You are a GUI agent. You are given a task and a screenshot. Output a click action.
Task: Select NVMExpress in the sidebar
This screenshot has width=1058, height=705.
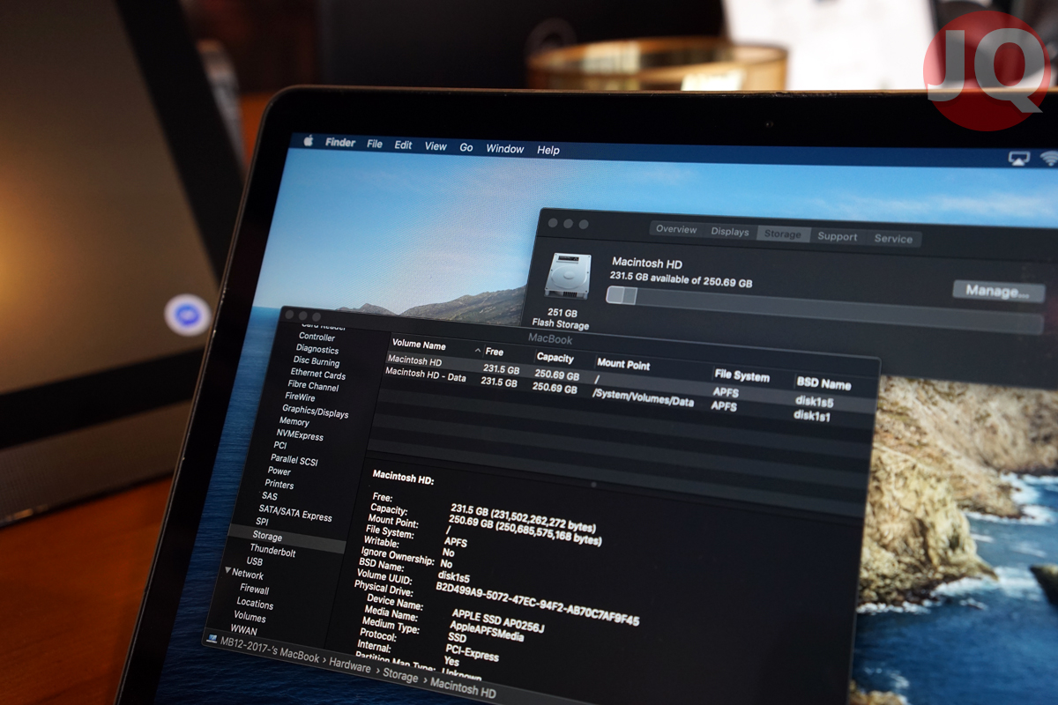tap(300, 435)
